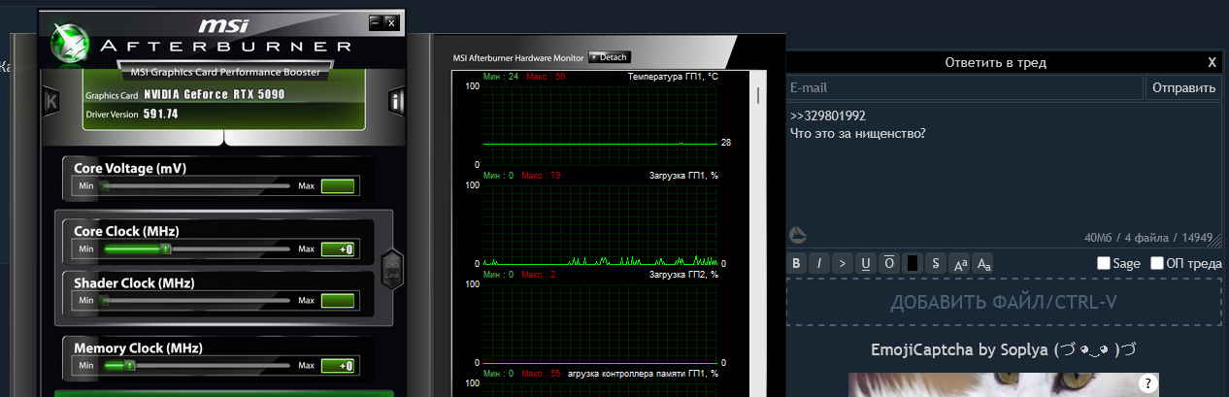Click the captcha help question mark icon
This screenshot has height=397, width=1229.
click(1146, 382)
